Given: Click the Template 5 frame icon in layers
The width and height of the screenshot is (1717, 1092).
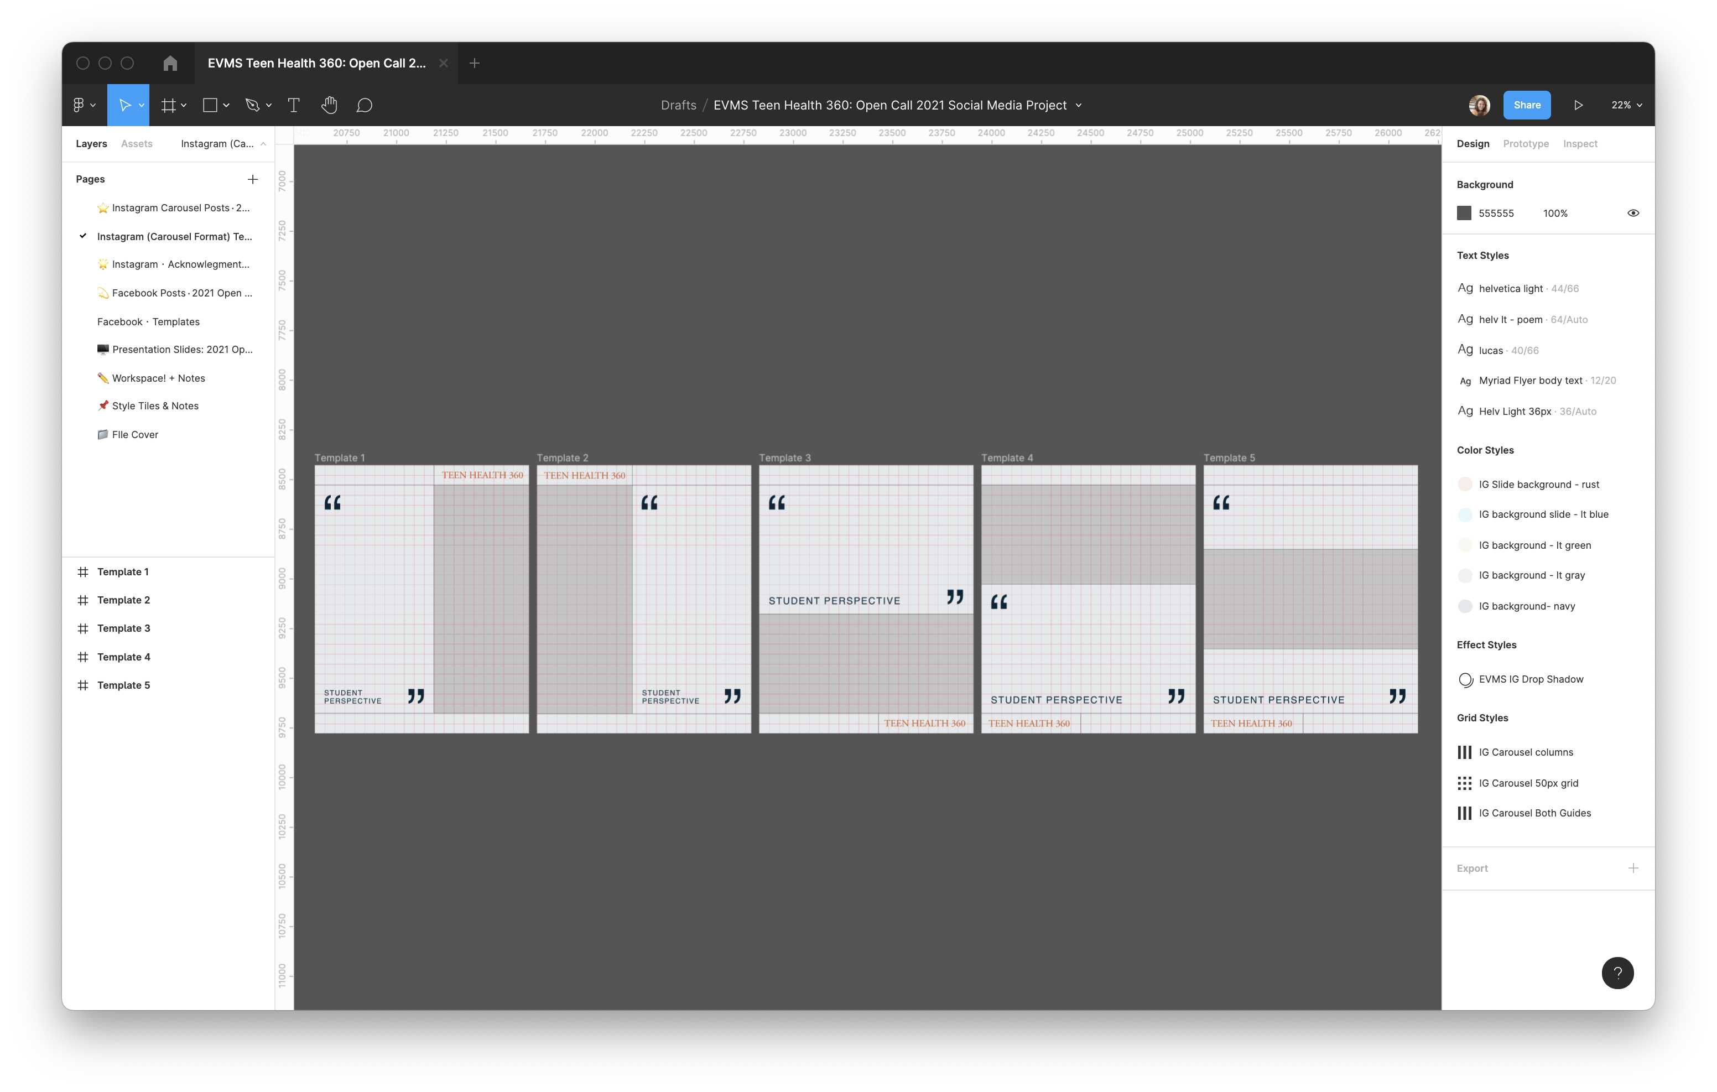Looking at the screenshot, I should click(83, 685).
